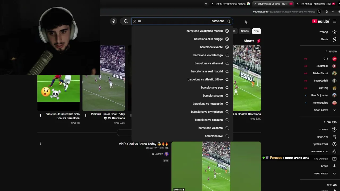Click the search magnifier button beside the mic

(x=126, y=21)
